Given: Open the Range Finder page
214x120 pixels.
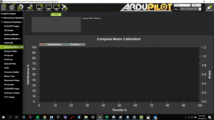Looking at the screenshot, I should point(11,51).
